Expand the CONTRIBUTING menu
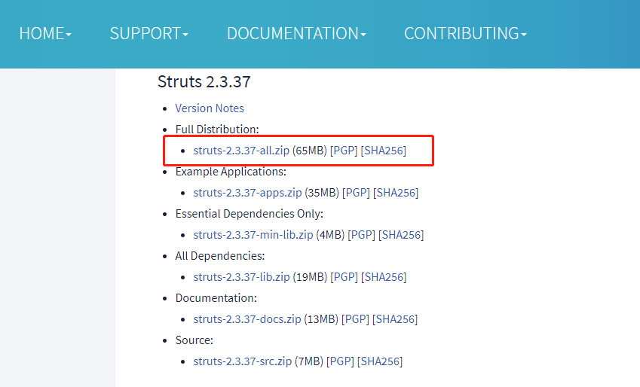The image size is (640, 387). 465,33
